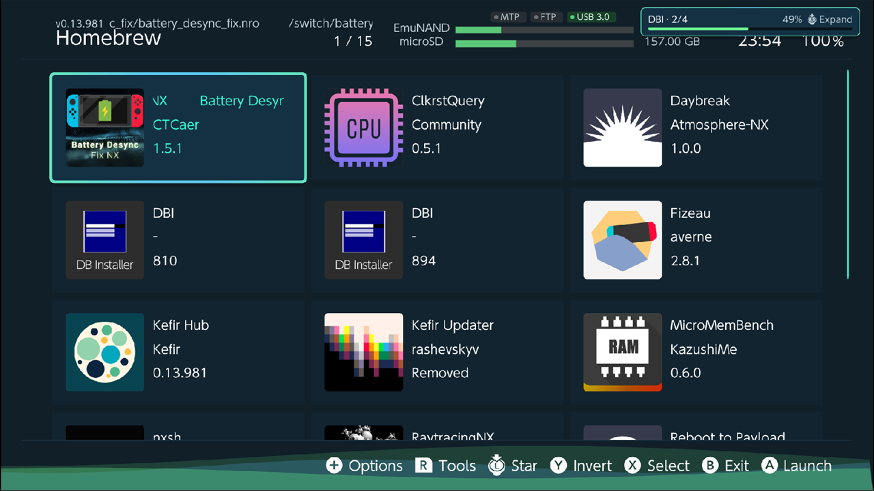
Task: Click the microSD storage usage bar
Action: 544,44
